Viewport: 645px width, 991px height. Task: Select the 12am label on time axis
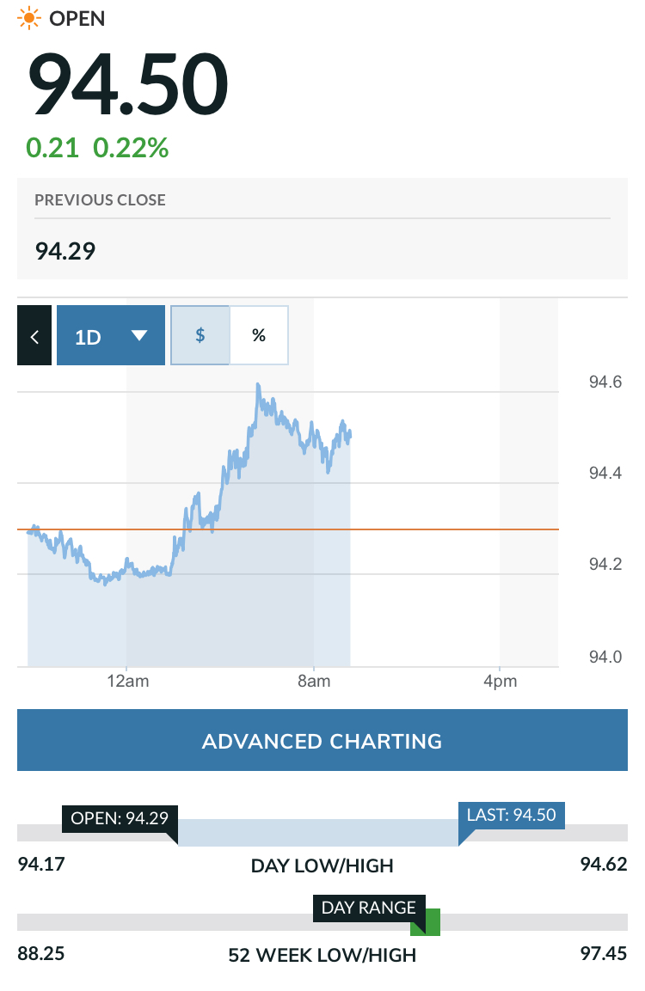[126, 682]
